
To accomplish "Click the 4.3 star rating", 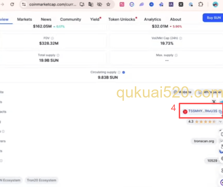I will [x=202, y=122].
